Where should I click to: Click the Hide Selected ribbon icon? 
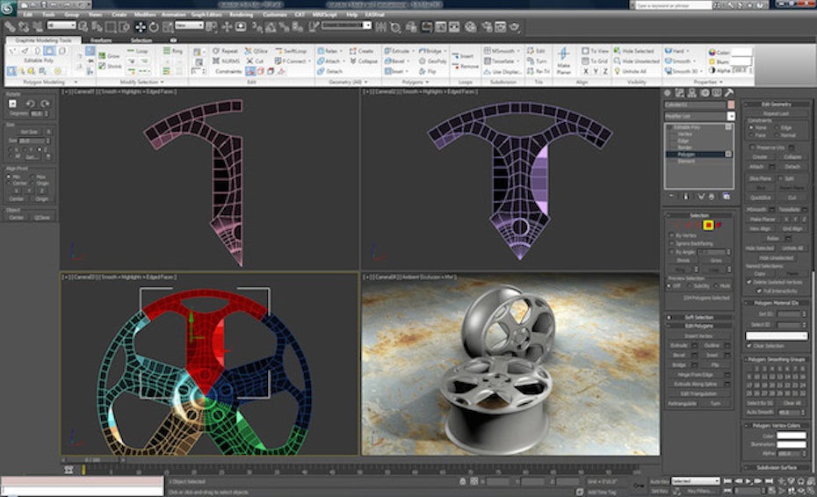tap(633, 51)
